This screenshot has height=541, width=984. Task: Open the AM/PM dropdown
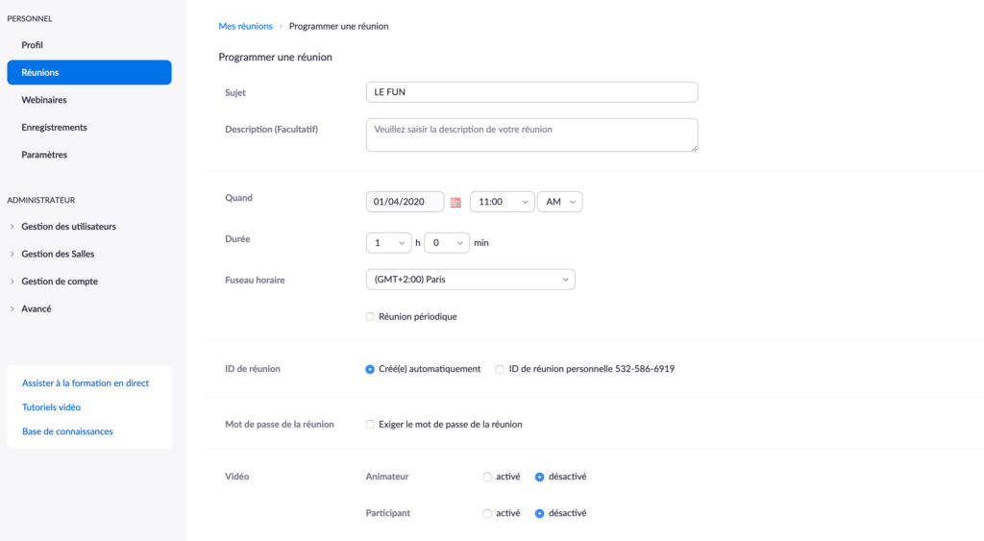(x=560, y=202)
